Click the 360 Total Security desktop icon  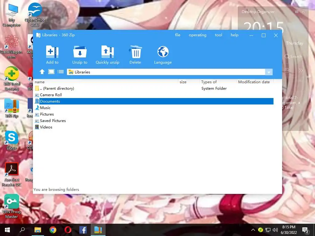[12, 79]
